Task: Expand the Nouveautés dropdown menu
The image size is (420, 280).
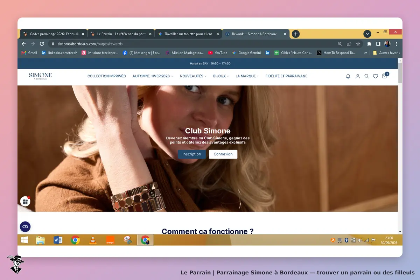Action: click(193, 76)
